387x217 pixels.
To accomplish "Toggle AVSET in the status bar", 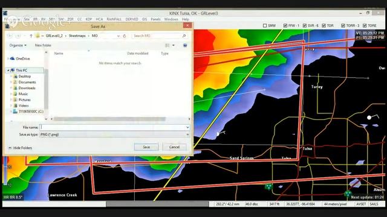I will (361, 204).
